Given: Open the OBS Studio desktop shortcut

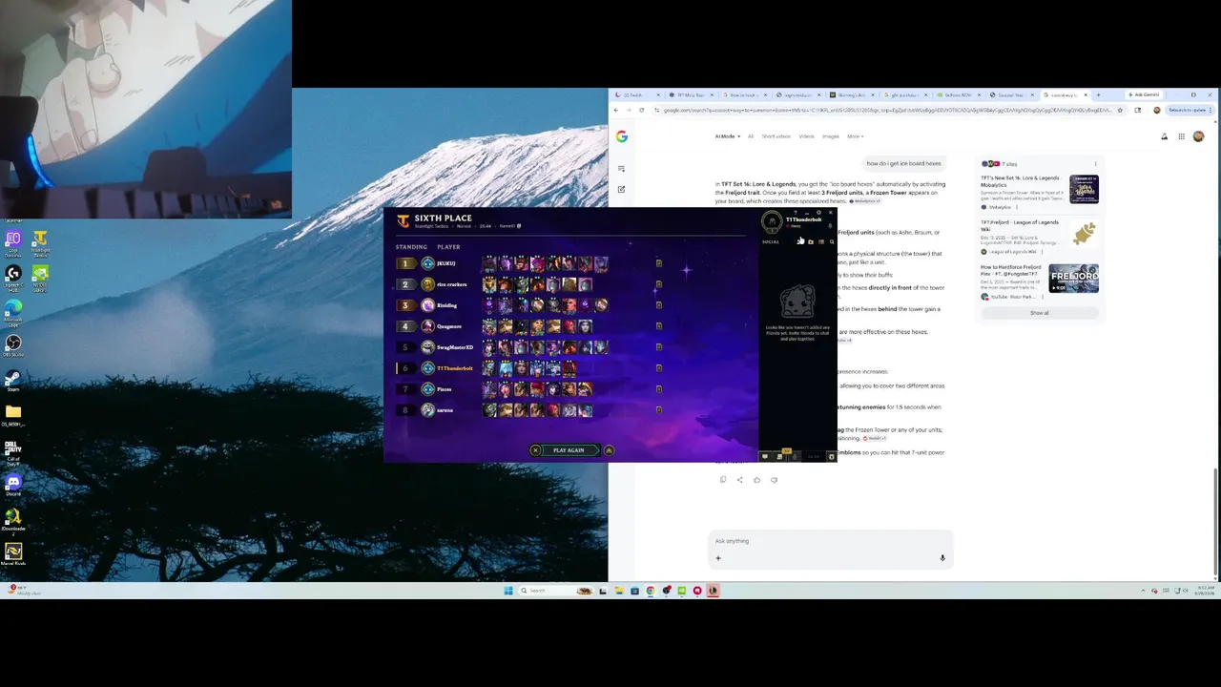Looking at the screenshot, I should [x=12, y=344].
